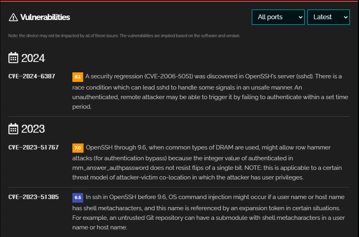Screen dimensions: 359x237
Task: Select the CVE-2023-51385 identifier
Action: tap(34, 197)
